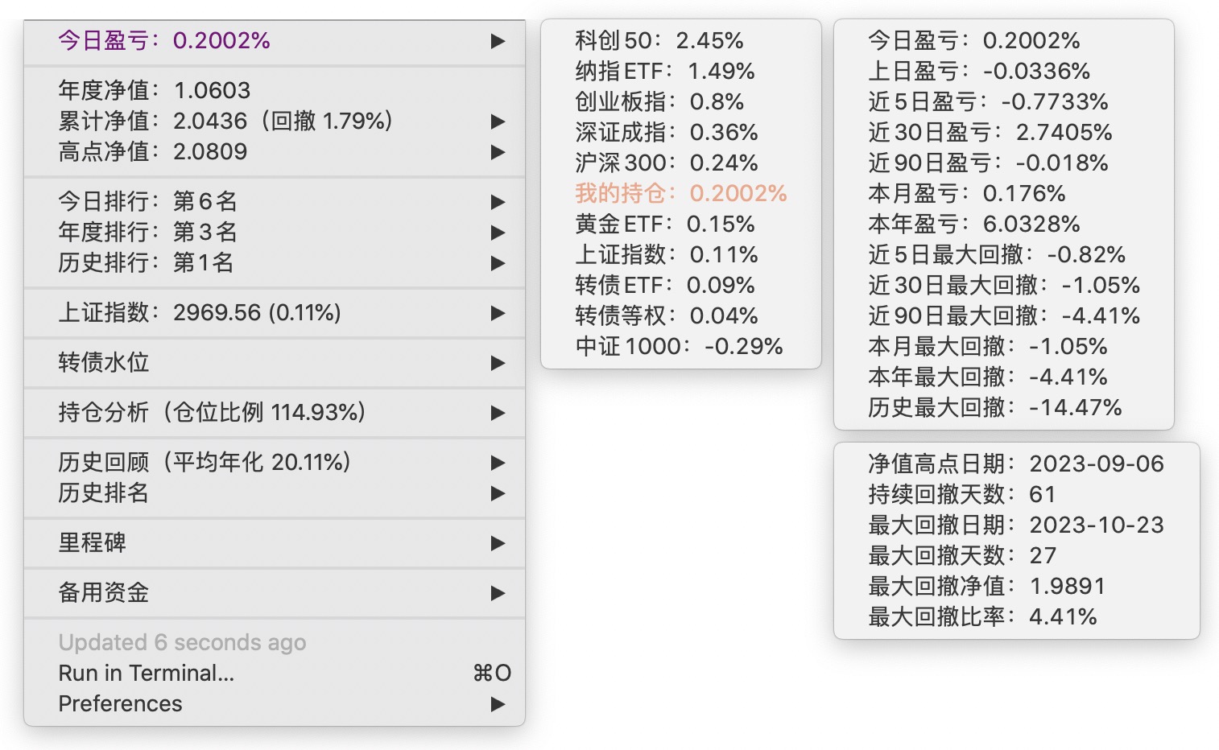Open the 转债水位 submenu arrow
The image size is (1219, 750).
coord(498,363)
